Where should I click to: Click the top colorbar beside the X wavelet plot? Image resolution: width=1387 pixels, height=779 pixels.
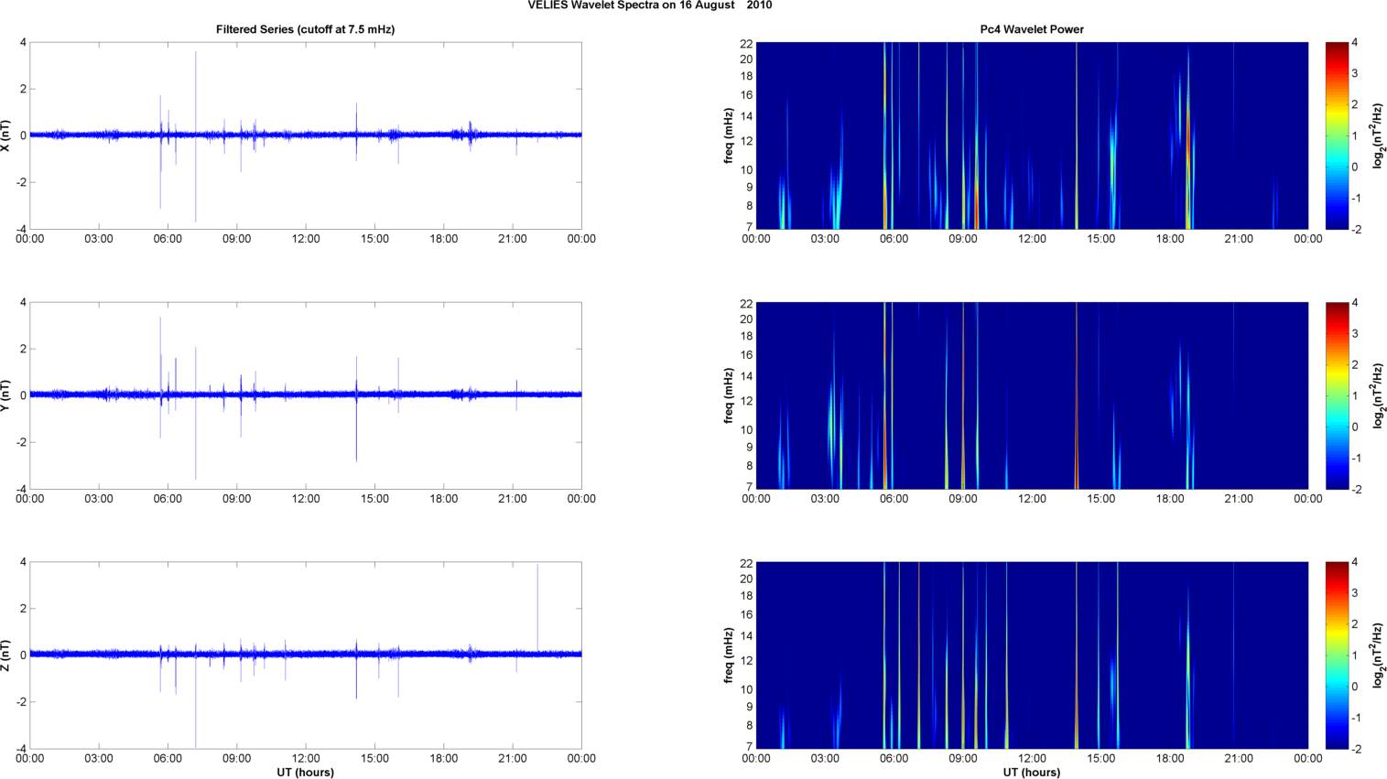(1337, 135)
